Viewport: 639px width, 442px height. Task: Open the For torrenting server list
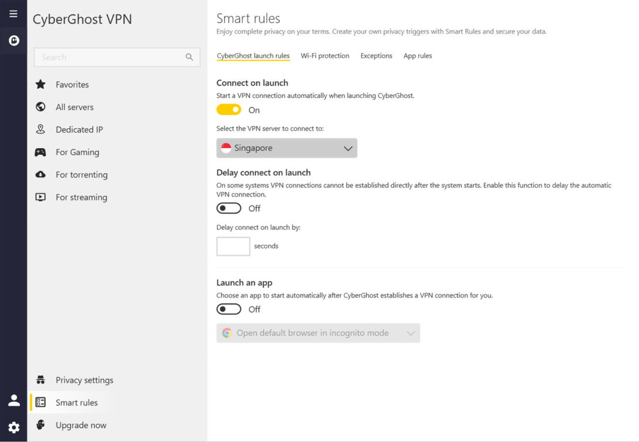pos(81,175)
